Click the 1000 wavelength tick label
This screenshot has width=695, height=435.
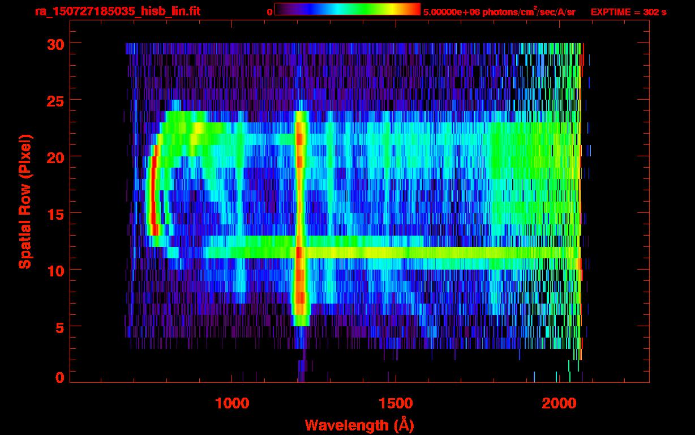(232, 403)
